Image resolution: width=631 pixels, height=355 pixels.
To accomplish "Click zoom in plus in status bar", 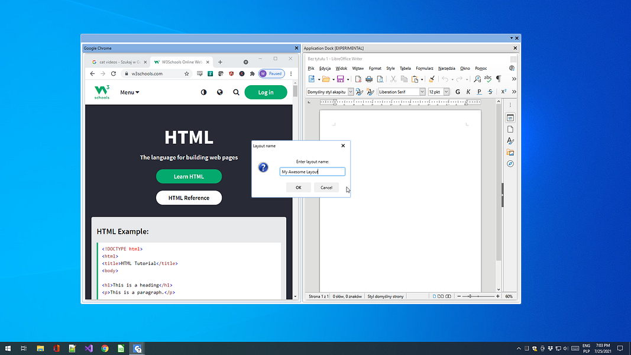I will (498, 296).
